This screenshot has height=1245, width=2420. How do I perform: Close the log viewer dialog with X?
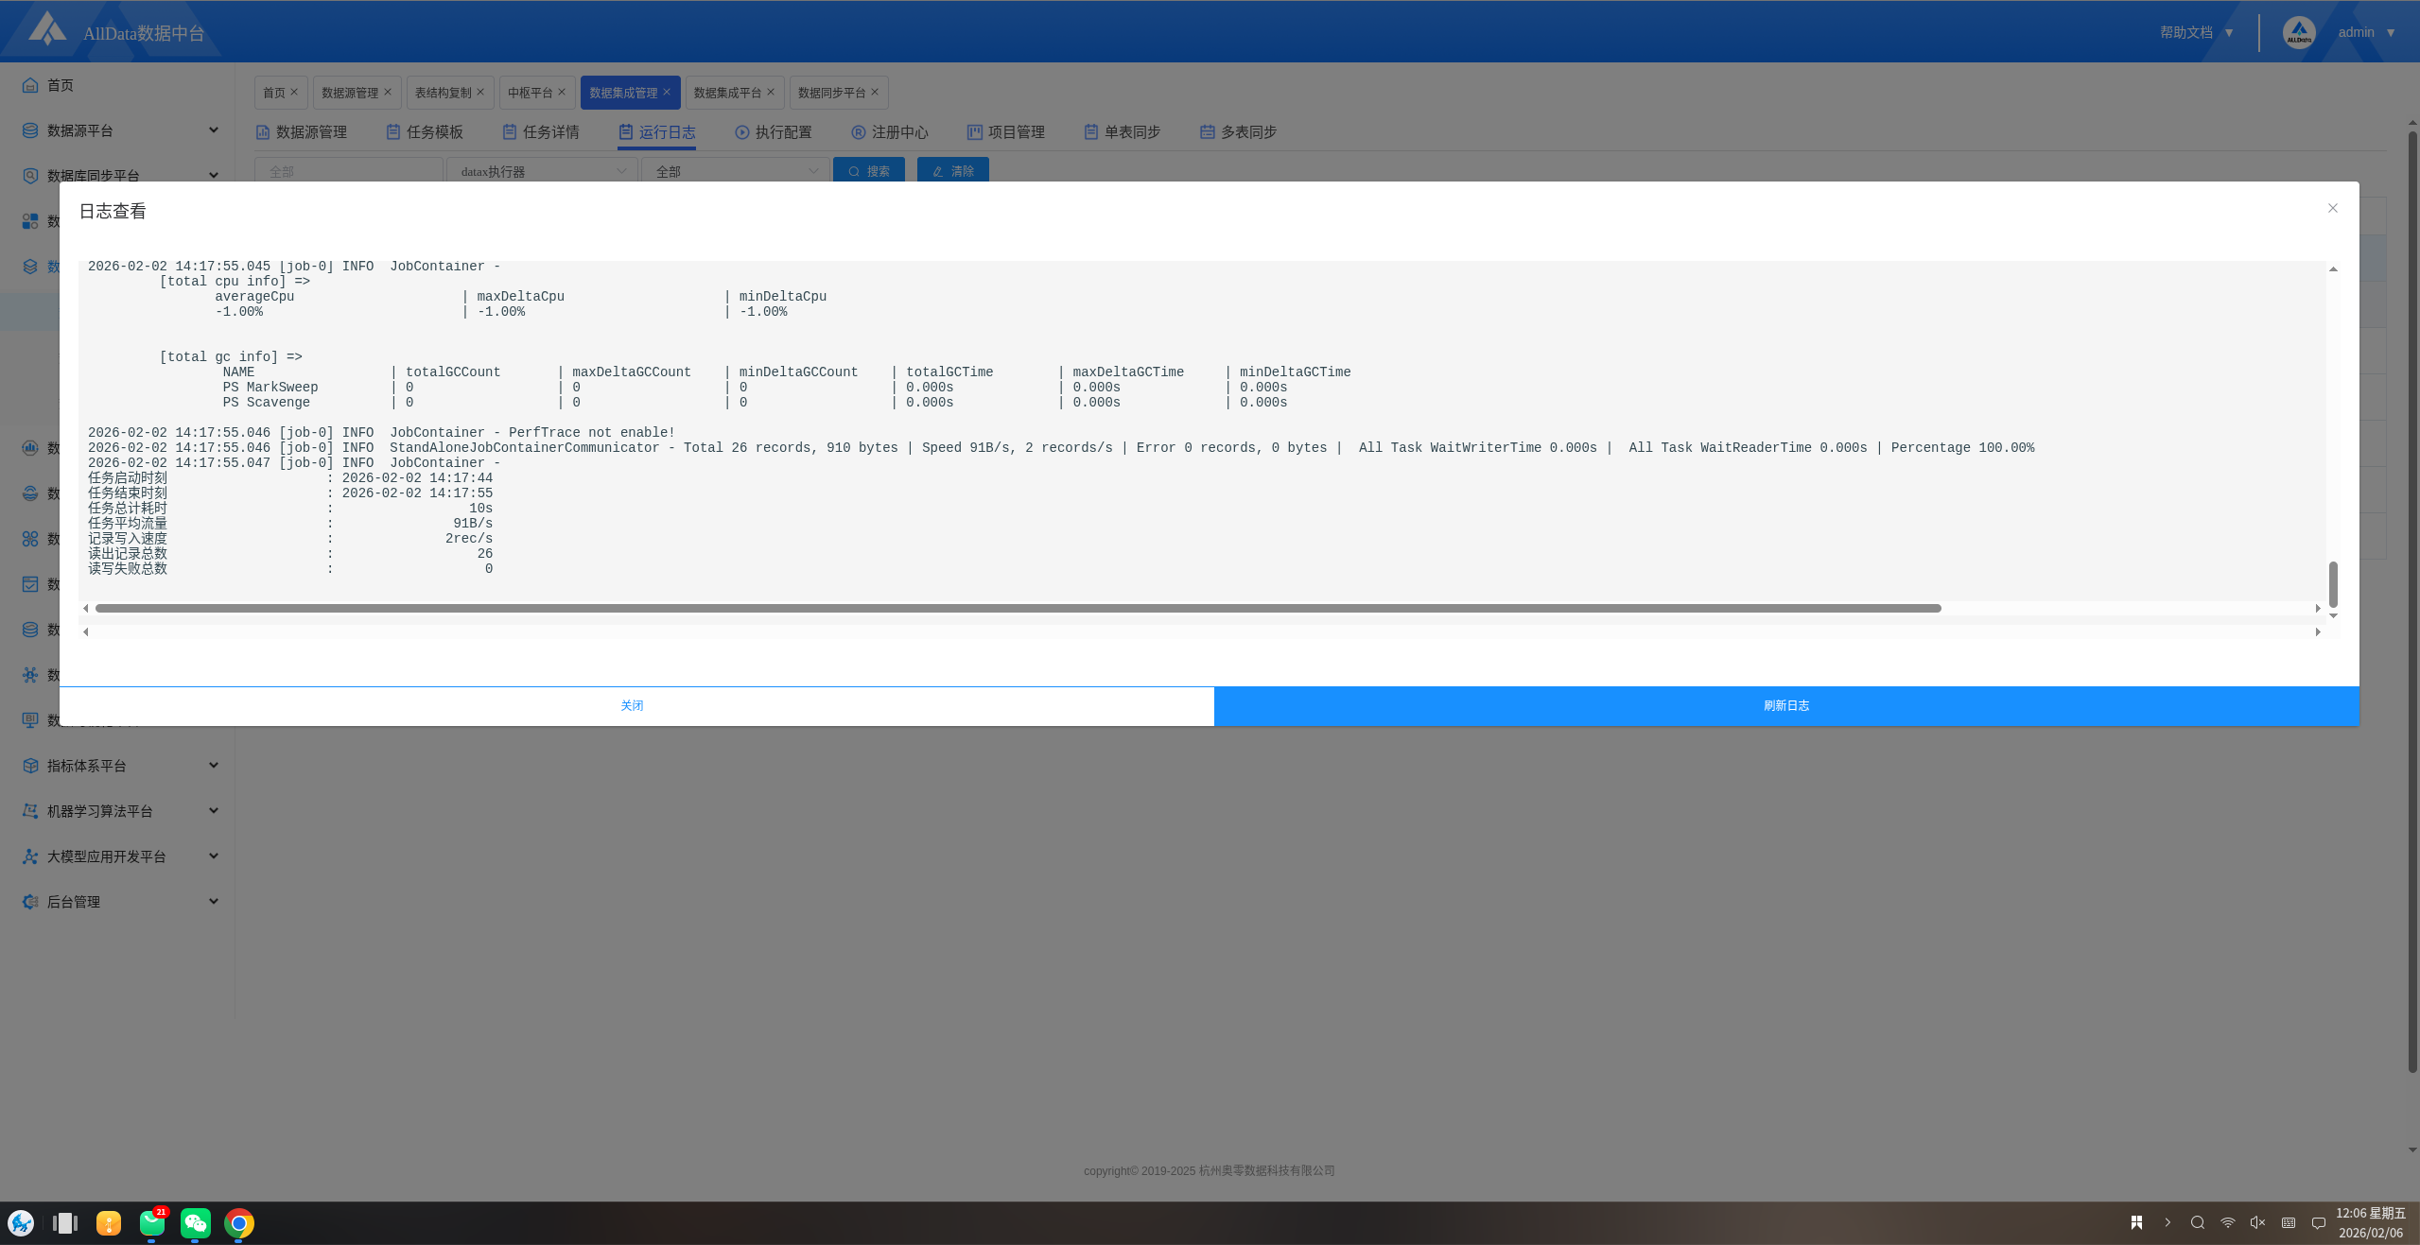tap(2332, 208)
